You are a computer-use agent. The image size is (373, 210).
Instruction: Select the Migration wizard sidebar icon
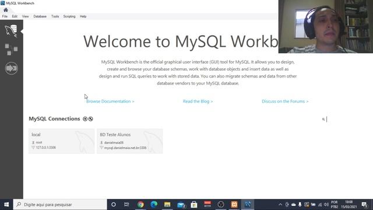[x=11, y=68]
